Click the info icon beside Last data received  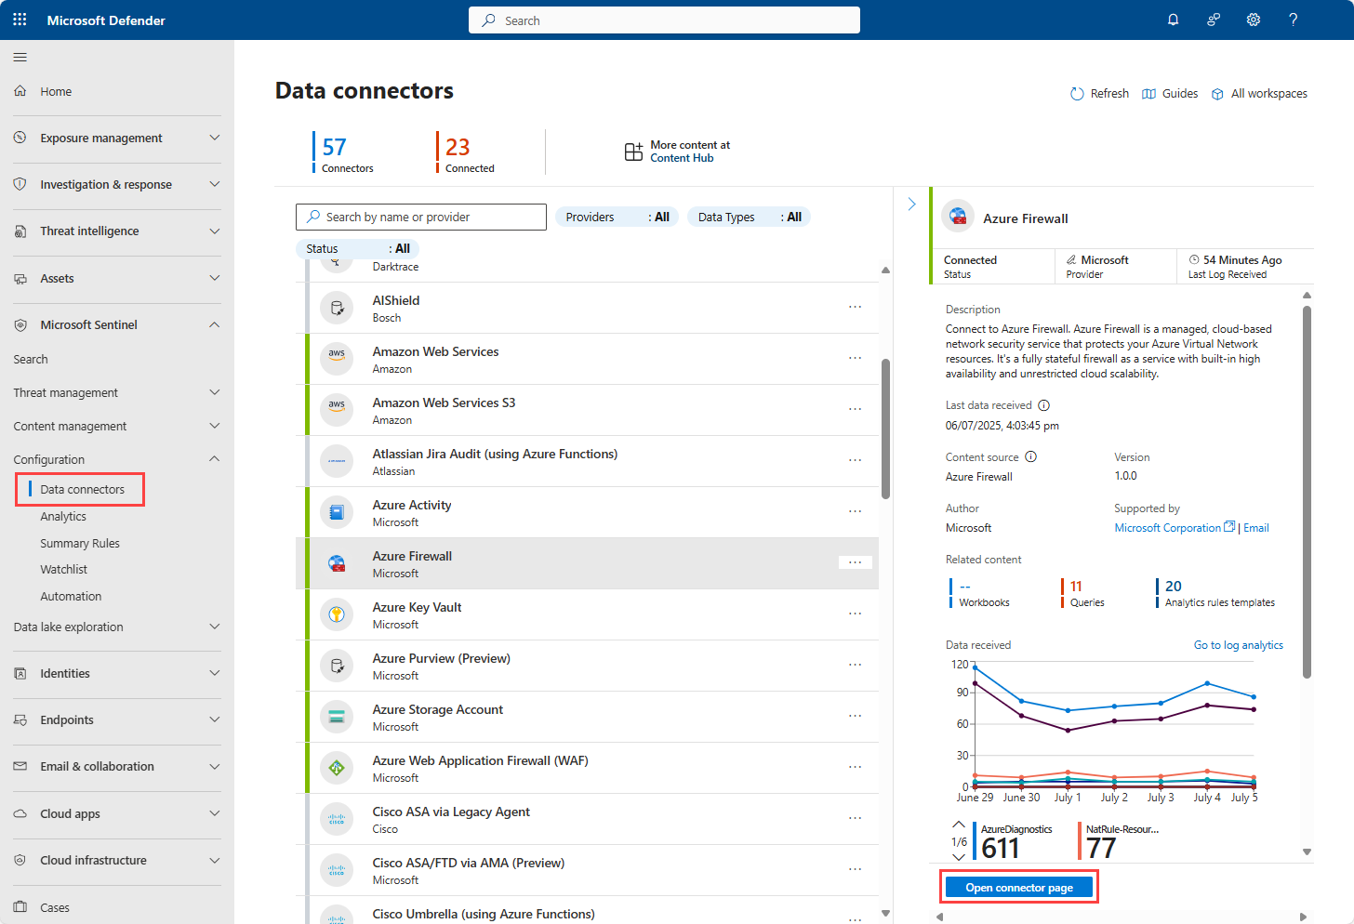[x=1043, y=404]
